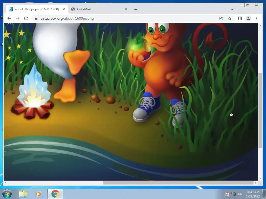Viewport: 266px width, 199px height.
Task: View site information lock icon
Action: click(x=36, y=18)
